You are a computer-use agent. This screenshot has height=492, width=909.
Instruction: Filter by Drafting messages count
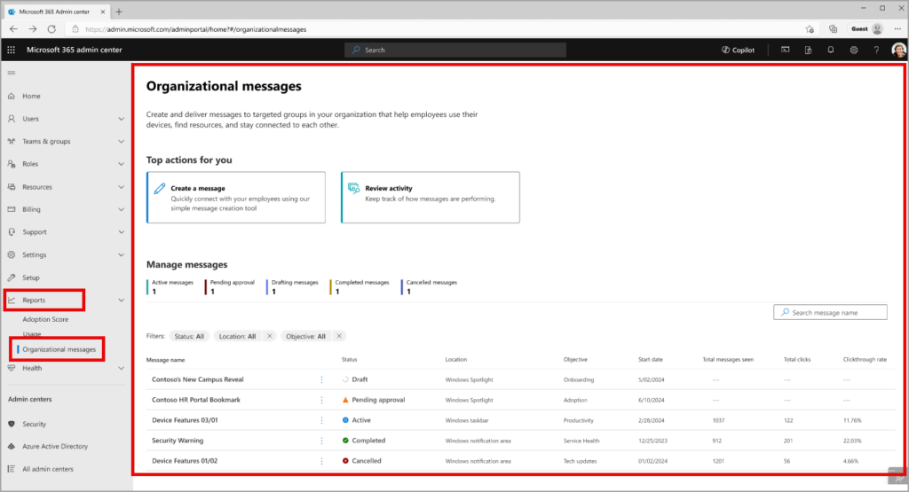point(293,287)
